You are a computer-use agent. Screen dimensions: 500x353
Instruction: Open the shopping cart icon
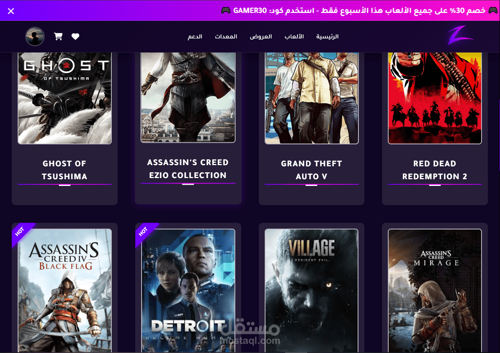[58, 36]
